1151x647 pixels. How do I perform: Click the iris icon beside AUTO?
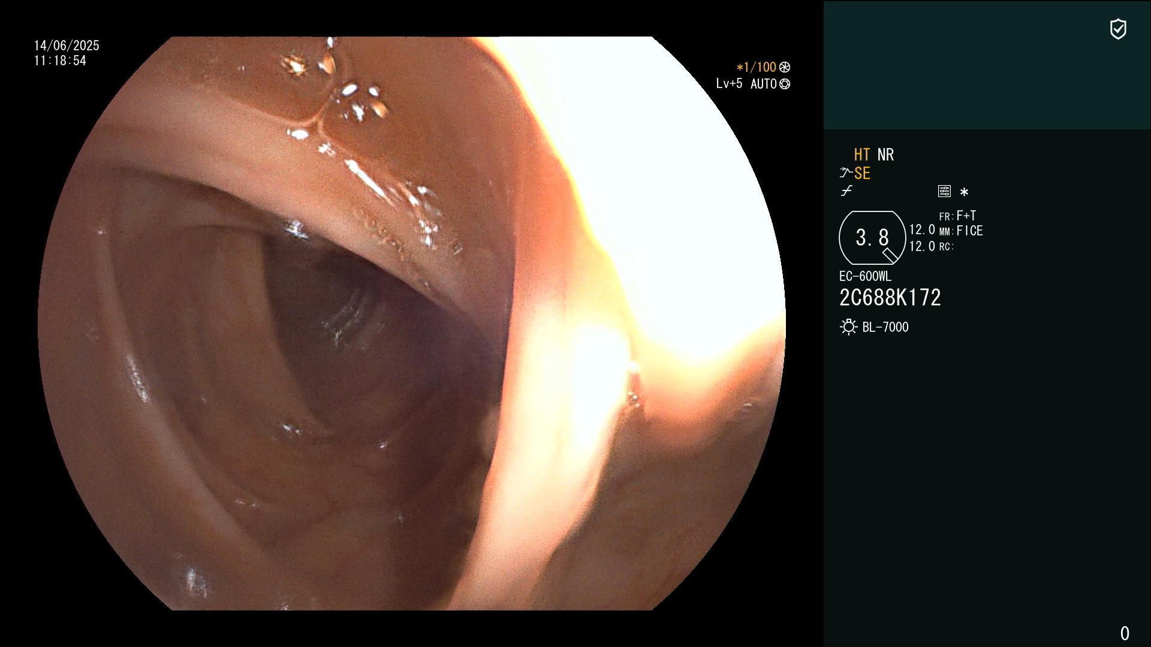point(785,84)
